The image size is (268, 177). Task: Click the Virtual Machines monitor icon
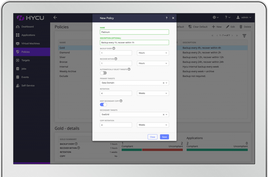point(18,44)
